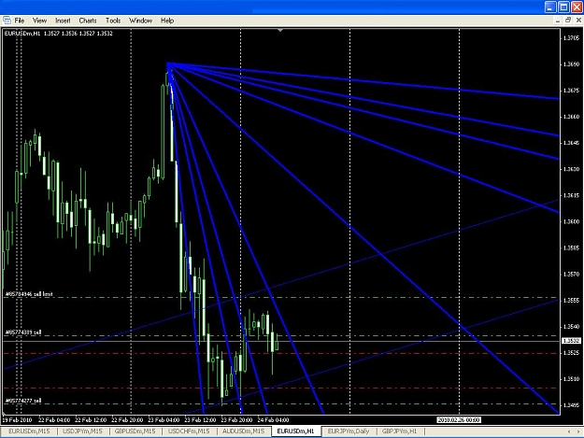Switch to the GBPJPYm,H1 chart tab
The height and width of the screenshot is (438, 584).
(399, 431)
